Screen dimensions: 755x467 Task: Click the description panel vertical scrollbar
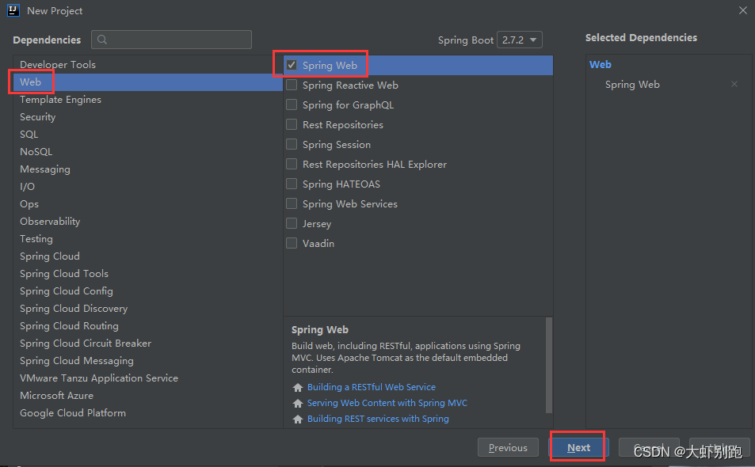point(548,364)
